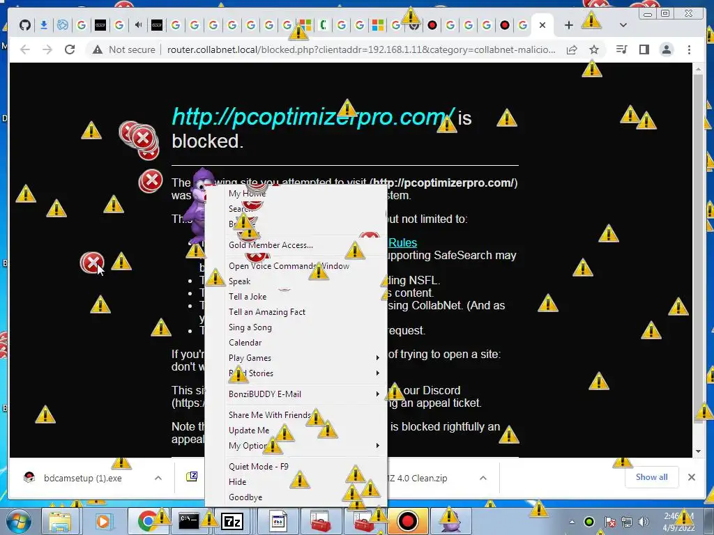Open the Windows Start menu
The image size is (714, 535).
click(19, 521)
